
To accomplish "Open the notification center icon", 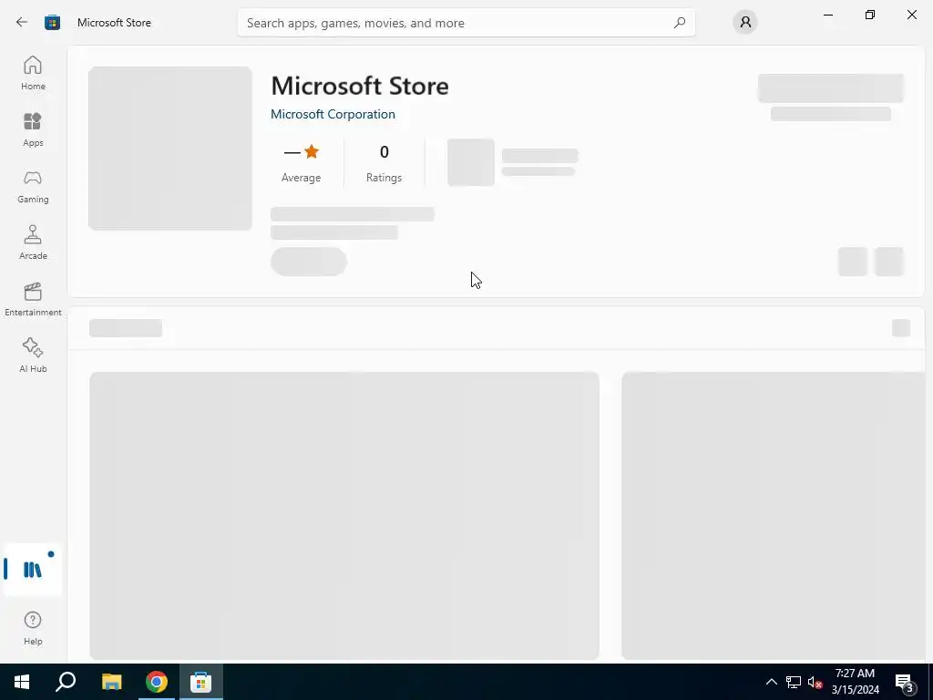I will click(905, 682).
